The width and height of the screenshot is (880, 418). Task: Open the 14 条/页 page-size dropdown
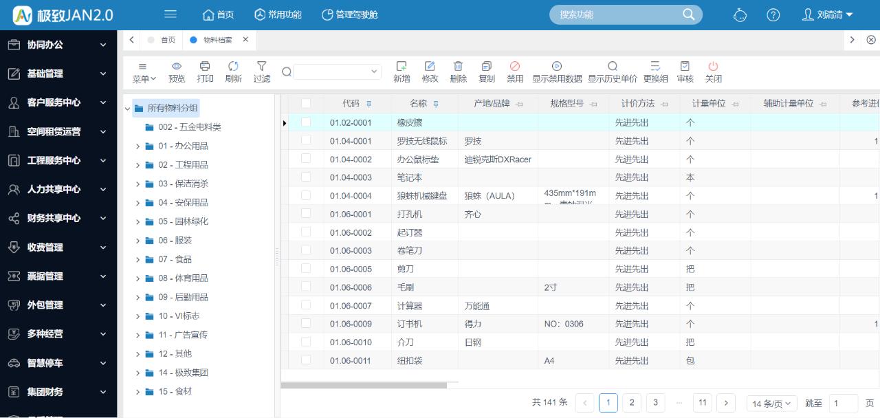(771, 404)
